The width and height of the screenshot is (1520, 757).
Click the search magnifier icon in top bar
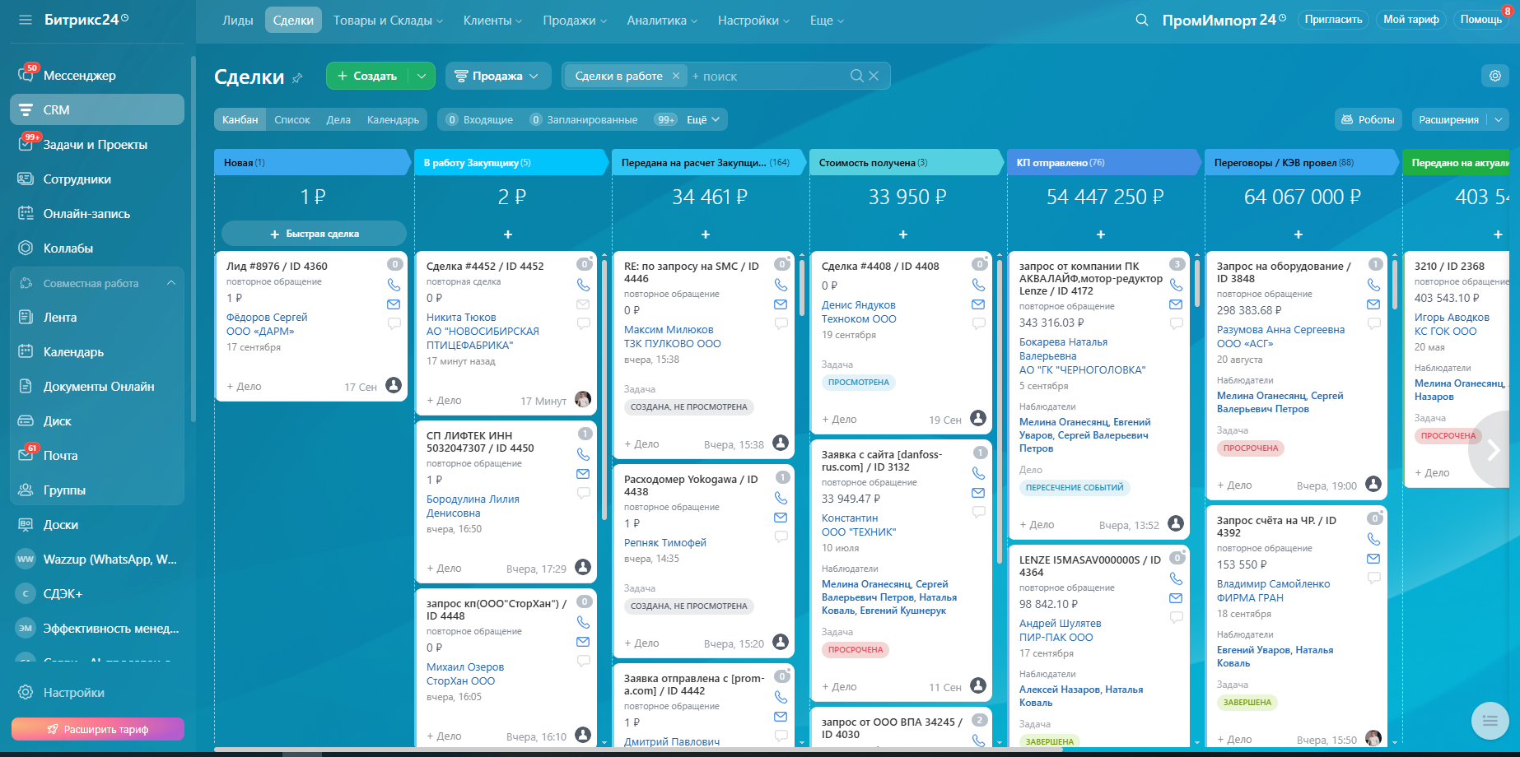pyautogui.click(x=1141, y=20)
